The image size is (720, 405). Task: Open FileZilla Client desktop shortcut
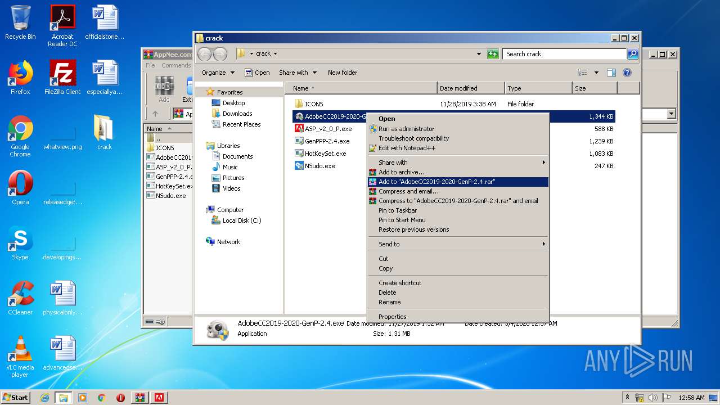[62, 78]
